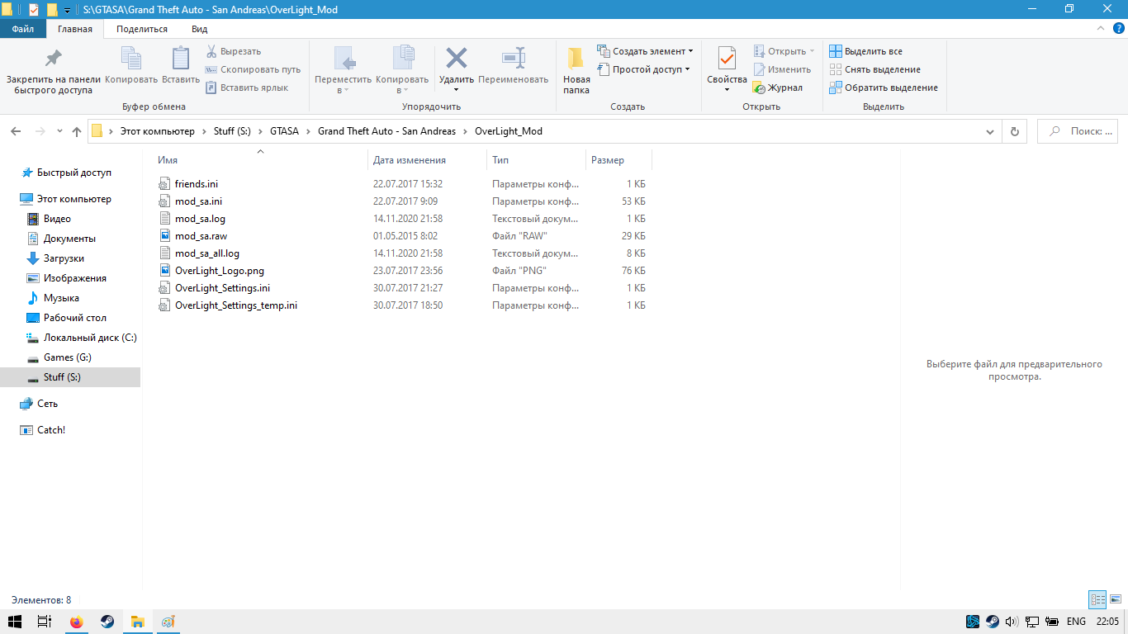Open Журнал (History) in the ribbon

[778, 88]
